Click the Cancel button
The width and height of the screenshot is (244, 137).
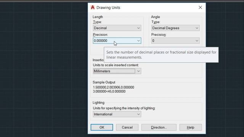[127, 127]
